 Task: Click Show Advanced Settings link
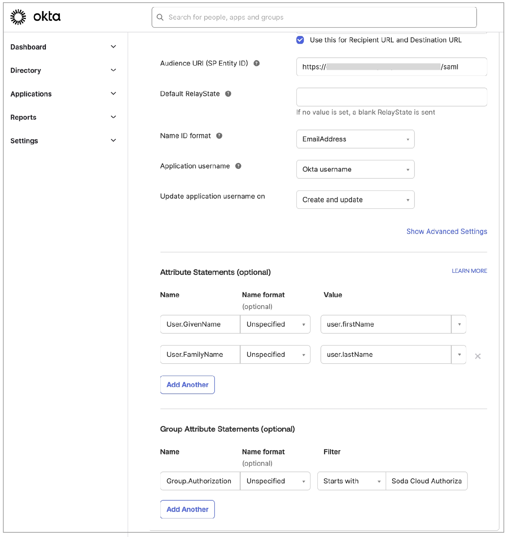click(446, 231)
